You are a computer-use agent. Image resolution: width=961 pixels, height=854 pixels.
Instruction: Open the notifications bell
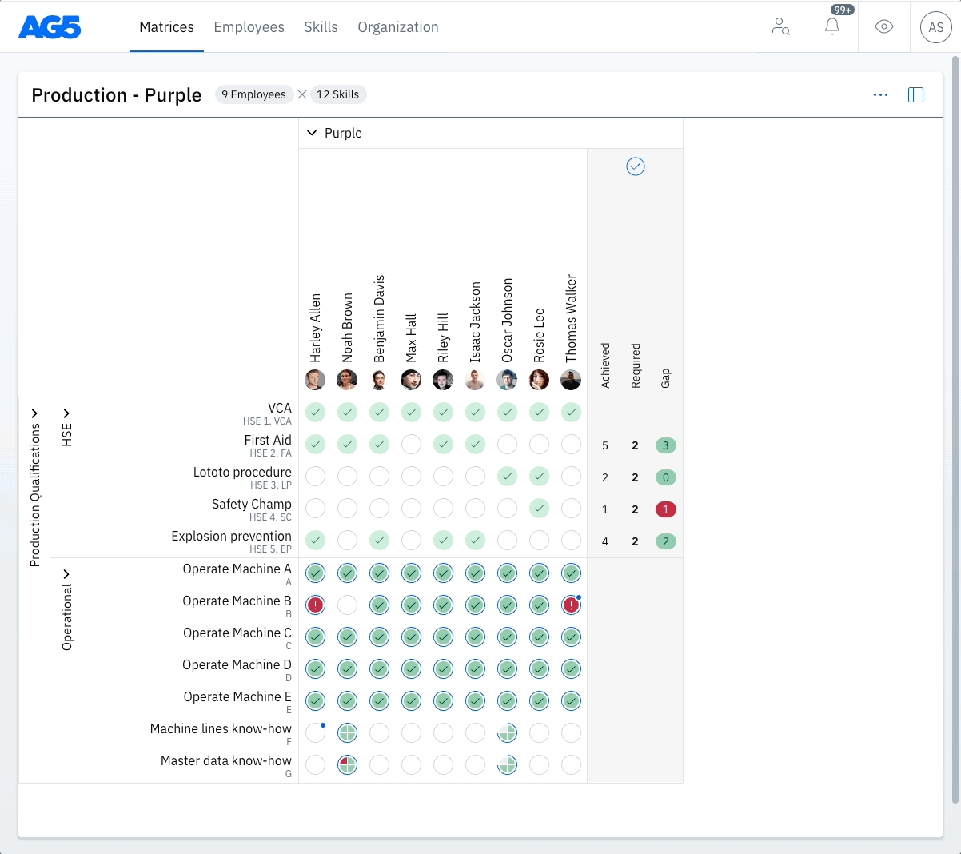pyautogui.click(x=832, y=26)
